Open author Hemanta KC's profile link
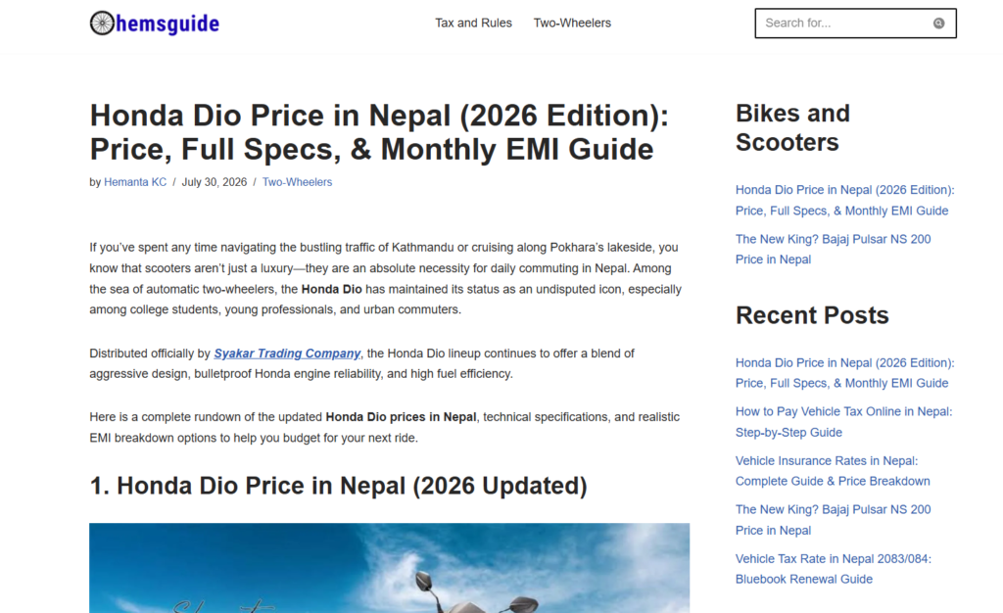 (135, 182)
